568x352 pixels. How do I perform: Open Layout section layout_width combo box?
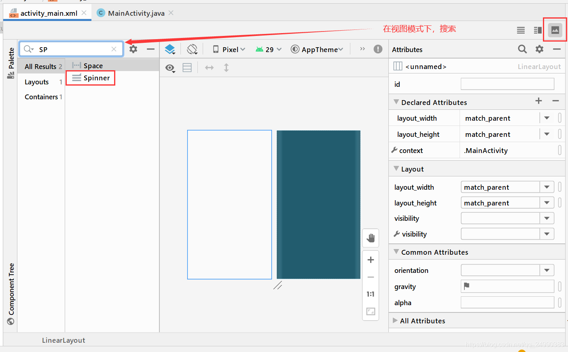507,187
